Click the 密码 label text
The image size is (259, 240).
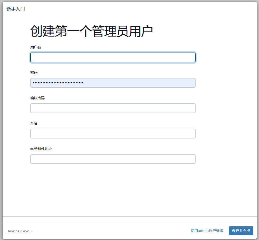[x=34, y=73]
